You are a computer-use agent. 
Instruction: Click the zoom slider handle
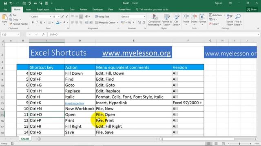239,144
